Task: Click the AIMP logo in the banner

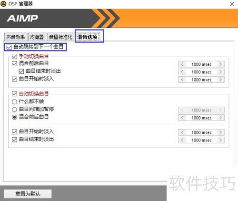Action: pos(22,19)
